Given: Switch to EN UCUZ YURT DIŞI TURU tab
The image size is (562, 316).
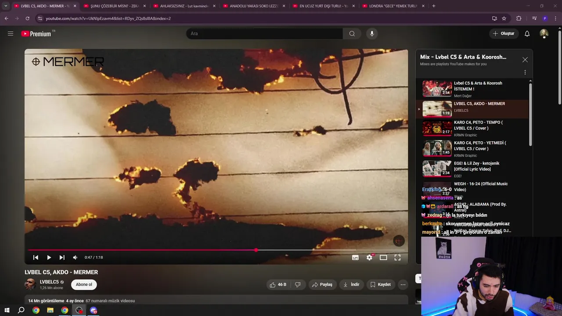Looking at the screenshot, I should click(324, 6).
